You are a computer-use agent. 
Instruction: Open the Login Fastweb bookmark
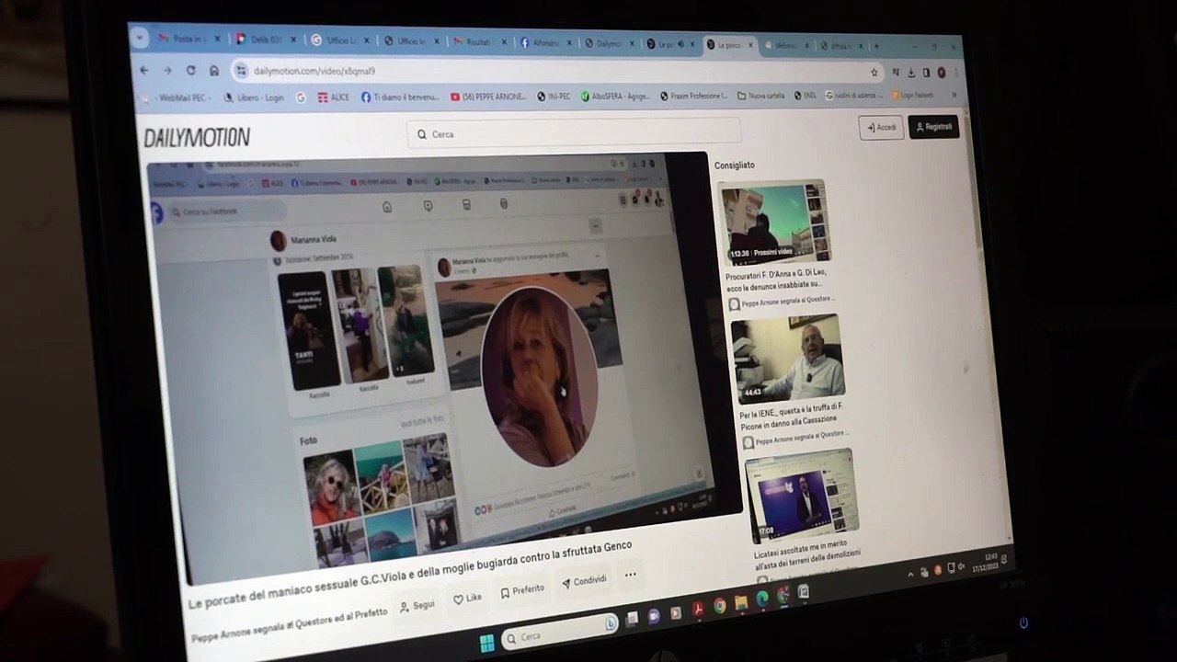coord(911,95)
